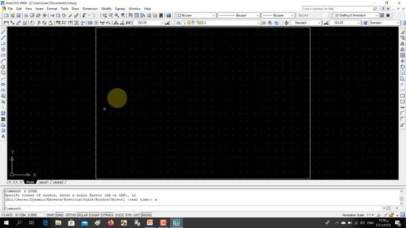This screenshot has width=406, height=228.
Task: Click the Erase icon in Modify toolbar
Action: [x=402, y=32]
